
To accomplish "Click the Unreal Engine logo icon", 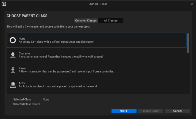I will pyautogui.click(x=4, y=4).
